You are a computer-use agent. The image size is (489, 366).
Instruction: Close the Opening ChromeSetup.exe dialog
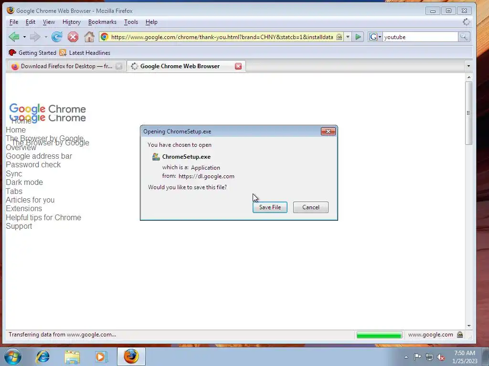(328, 132)
